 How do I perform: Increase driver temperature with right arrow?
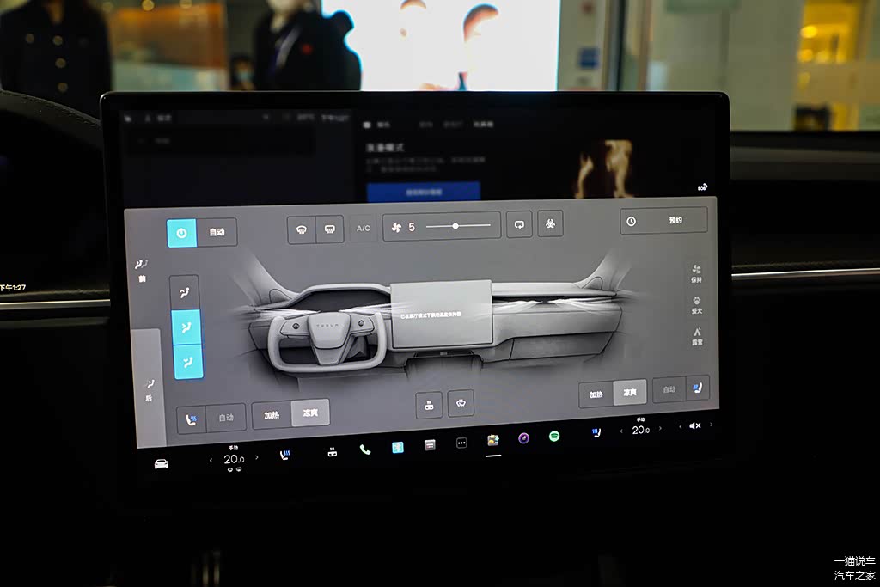256,457
